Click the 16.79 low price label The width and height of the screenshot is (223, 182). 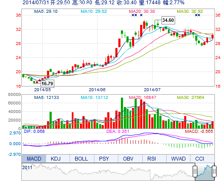click(x=47, y=84)
